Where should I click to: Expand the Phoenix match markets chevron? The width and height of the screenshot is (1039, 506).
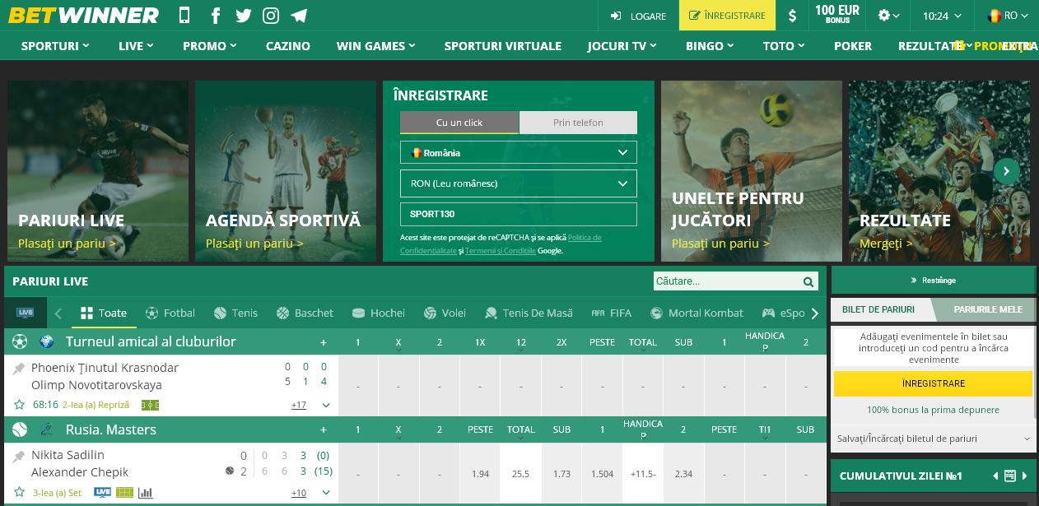coord(326,405)
